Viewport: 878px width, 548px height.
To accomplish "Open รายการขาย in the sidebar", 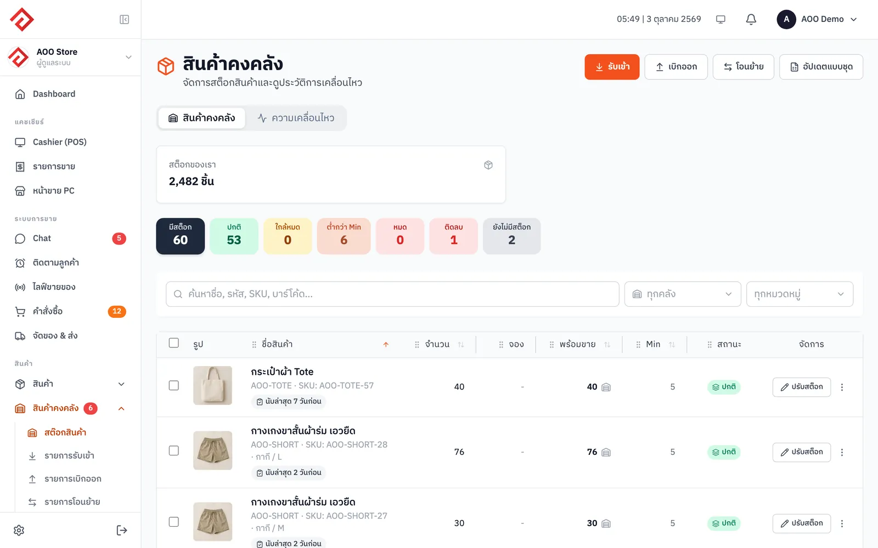I will coord(70,167).
